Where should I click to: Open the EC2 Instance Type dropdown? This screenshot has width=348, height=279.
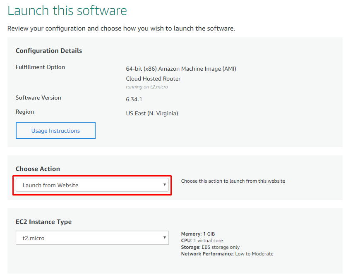(x=92, y=238)
